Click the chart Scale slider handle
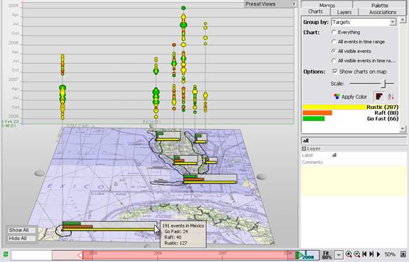The height and width of the screenshot is (262, 409). pyautogui.click(x=383, y=84)
